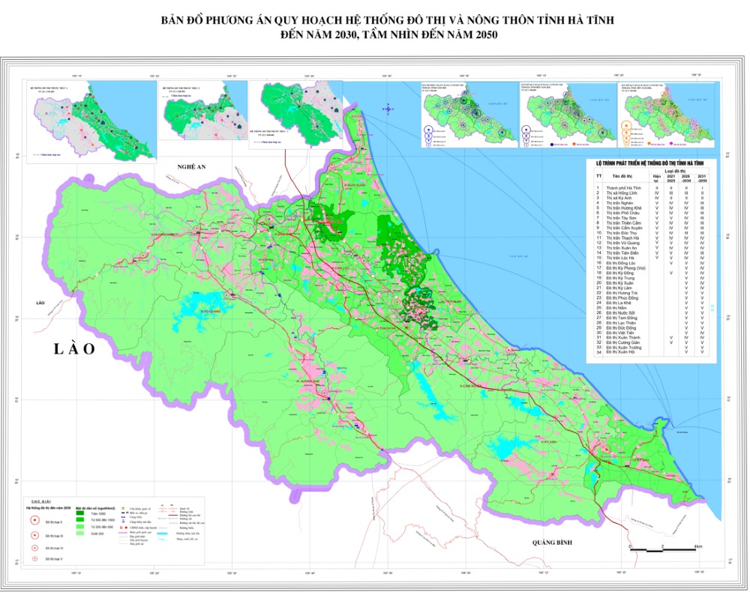Click the 'Đô thị loại V' legend symbol
This screenshot has width=750, height=598.
coord(35,561)
